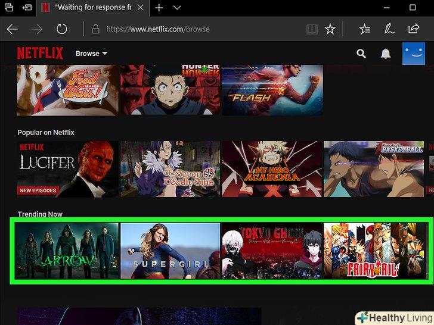Click the browser forward arrow
The width and height of the screenshot is (434, 325).
[x=37, y=29]
